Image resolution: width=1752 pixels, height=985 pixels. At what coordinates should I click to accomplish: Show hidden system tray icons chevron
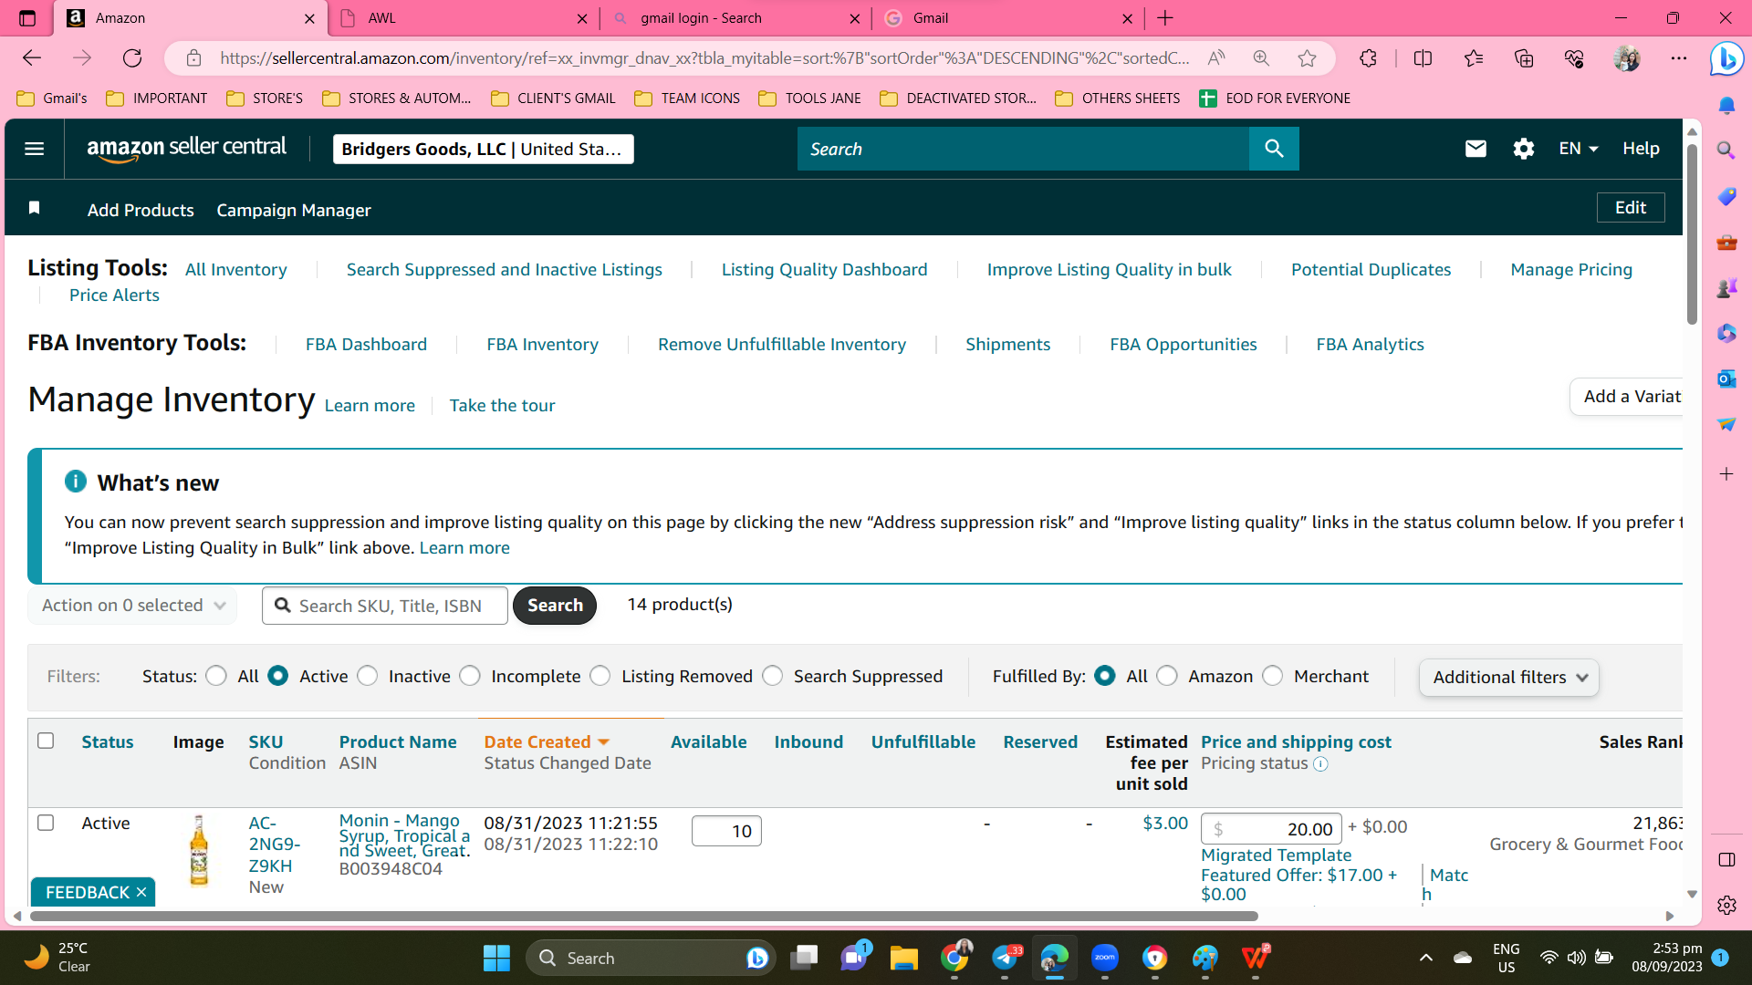coord(1426,958)
